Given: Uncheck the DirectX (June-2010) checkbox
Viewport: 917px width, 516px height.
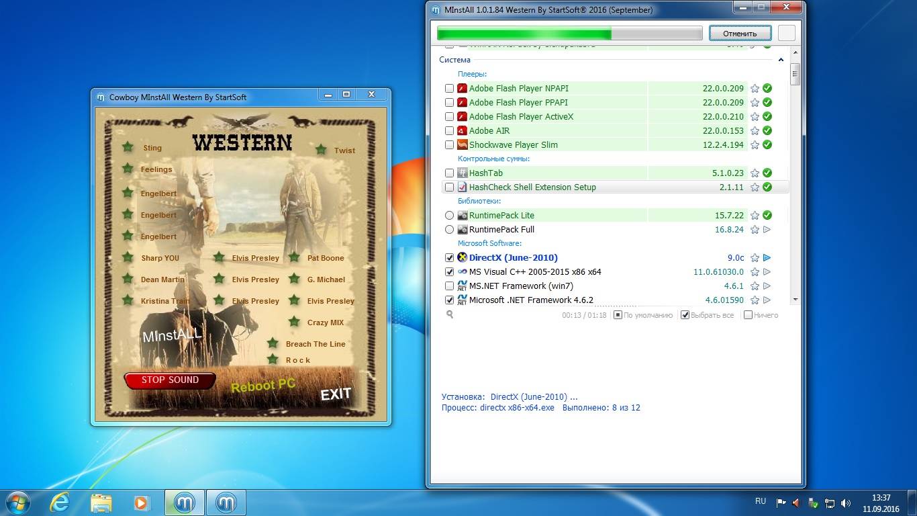Looking at the screenshot, I should click(450, 257).
